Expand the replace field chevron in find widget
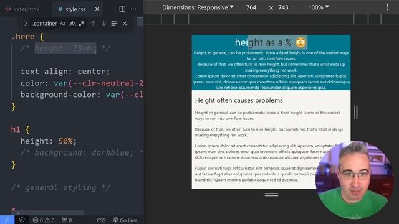Image resolution: width=399 pixels, height=224 pixels. [26, 24]
